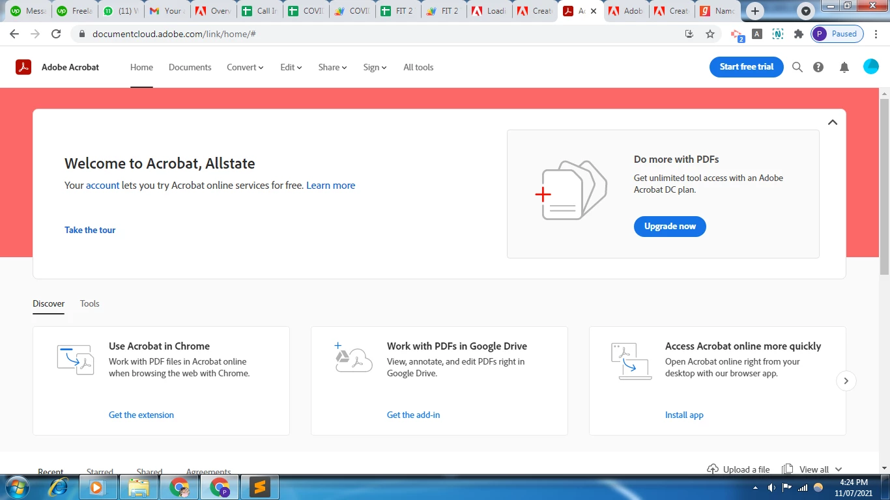Switch to the Overv browser tab
890x500 pixels.
[x=214, y=11]
